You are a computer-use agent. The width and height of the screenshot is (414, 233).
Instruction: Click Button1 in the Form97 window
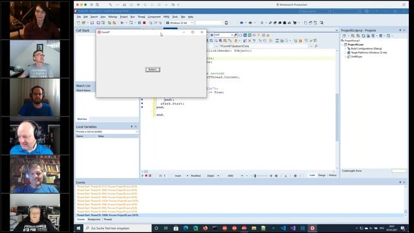click(x=153, y=69)
